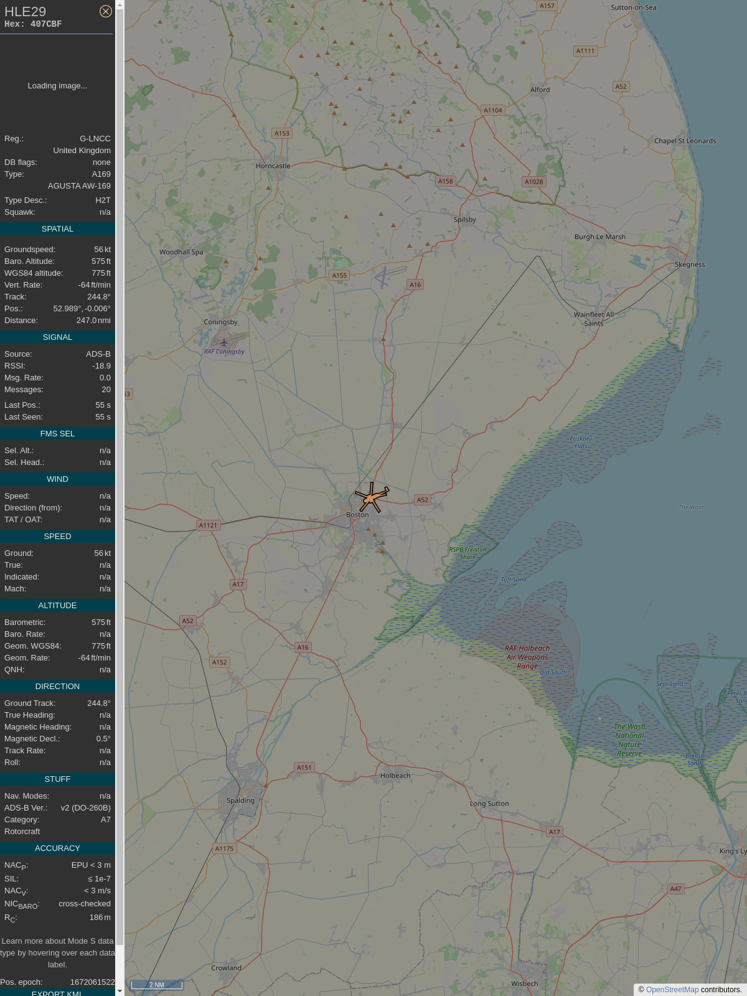This screenshot has height=996, width=747.
Task: Close the HLE29 aircraft info panel
Action: click(106, 11)
